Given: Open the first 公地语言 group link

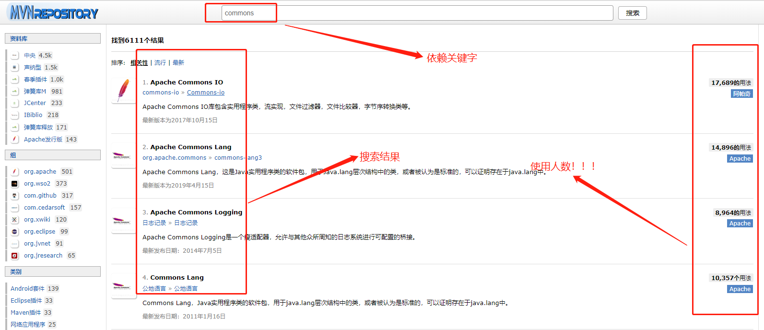Looking at the screenshot, I should click(154, 289).
